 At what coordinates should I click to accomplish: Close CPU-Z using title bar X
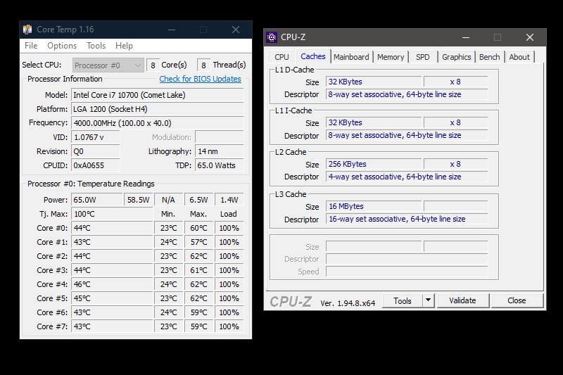tap(530, 37)
